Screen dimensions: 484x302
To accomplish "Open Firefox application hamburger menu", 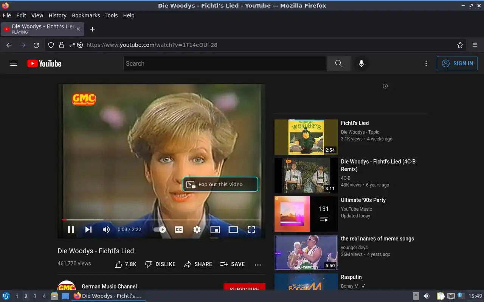I will (475, 45).
